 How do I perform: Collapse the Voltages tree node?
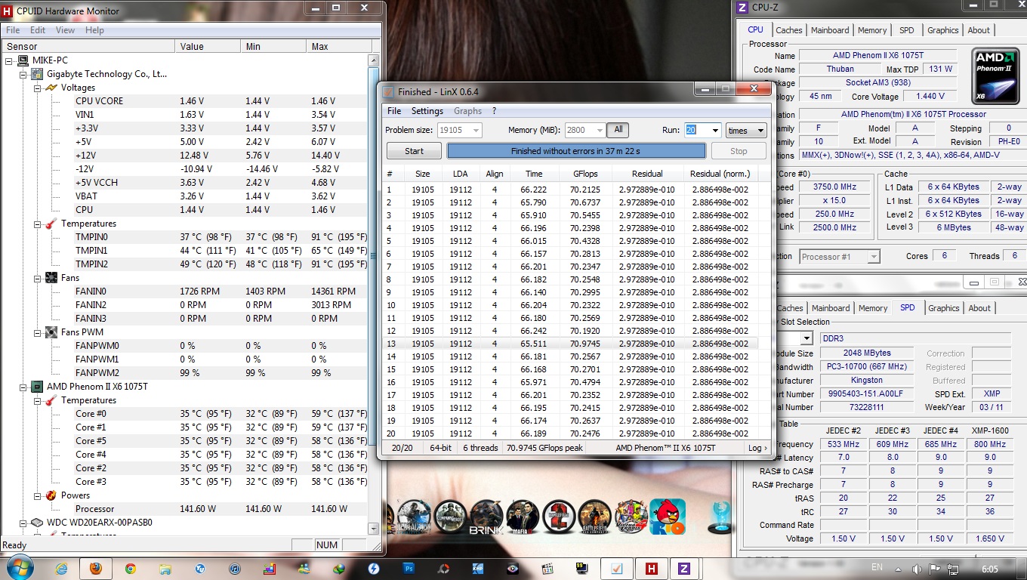(x=39, y=88)
